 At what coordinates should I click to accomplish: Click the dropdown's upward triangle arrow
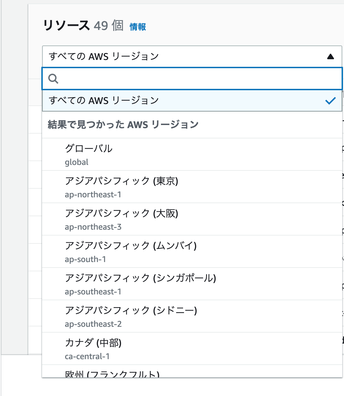tap(330, 56)
